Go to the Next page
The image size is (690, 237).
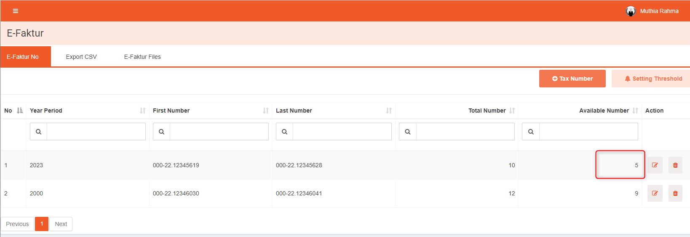click(x=61, y=224)
